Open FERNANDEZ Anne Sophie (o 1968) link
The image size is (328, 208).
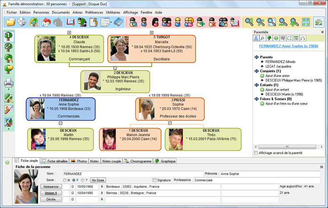pyautogui.click(x=288, y=46)
